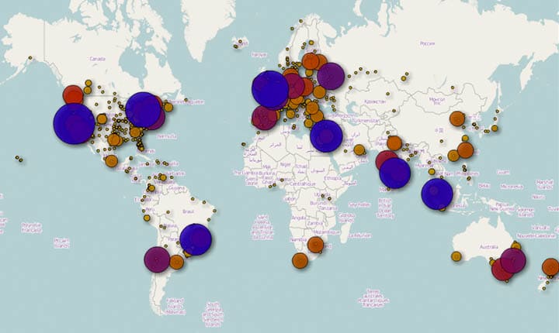
Task: Click the large blue bubble over the eastern US
Action: click(144, 109)
